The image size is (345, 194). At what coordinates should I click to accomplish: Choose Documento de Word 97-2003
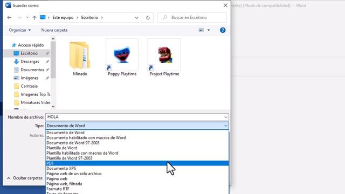point(137,143)
